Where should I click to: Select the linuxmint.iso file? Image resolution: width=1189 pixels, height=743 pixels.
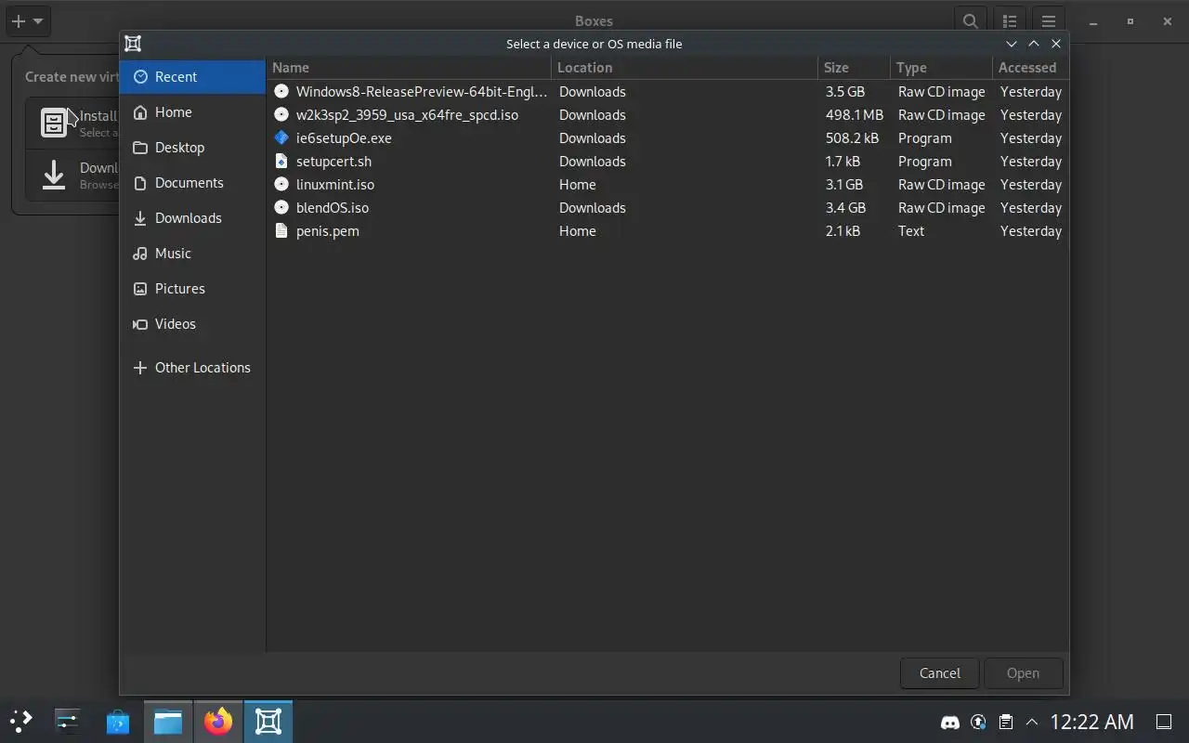667,185
